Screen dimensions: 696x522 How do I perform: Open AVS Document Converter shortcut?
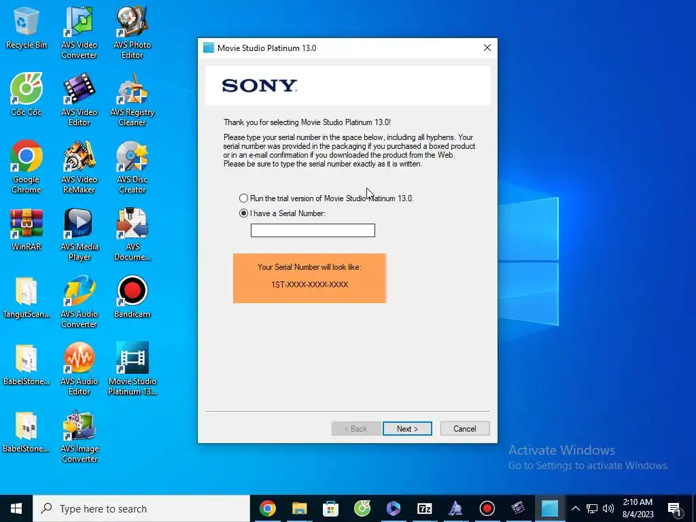point(132,234)
